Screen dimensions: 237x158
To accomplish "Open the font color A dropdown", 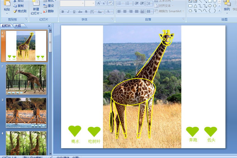I will [x=112, y=11].
